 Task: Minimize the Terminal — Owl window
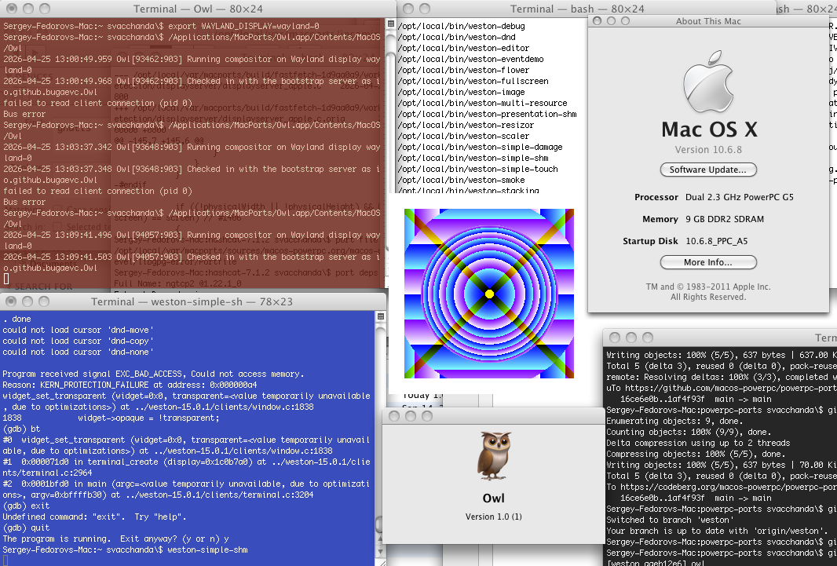(28, 9)
